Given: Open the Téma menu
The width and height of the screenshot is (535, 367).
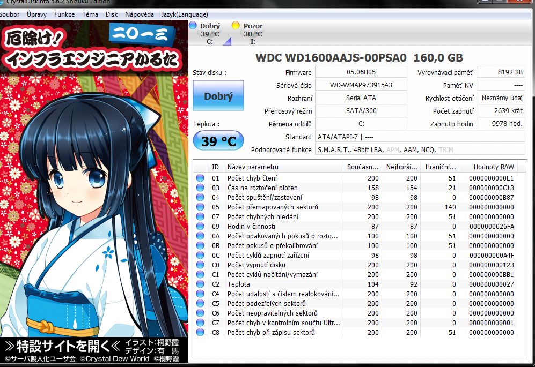Looking at the screenshot, I should [90, 14].
